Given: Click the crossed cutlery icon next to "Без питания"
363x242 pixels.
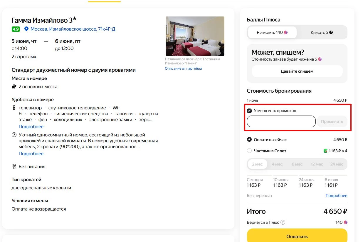Looking at the screenshot, I should click(x=14, y=166).
